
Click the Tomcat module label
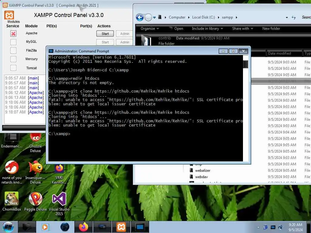pos(32,68)
